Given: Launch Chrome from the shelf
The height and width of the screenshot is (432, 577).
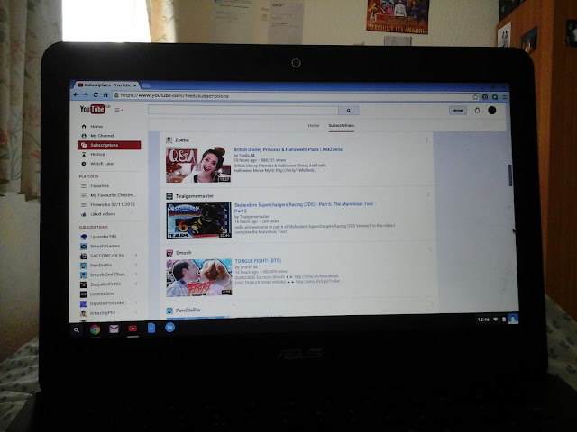Looking at the screenshot, I should pos(96,329).
